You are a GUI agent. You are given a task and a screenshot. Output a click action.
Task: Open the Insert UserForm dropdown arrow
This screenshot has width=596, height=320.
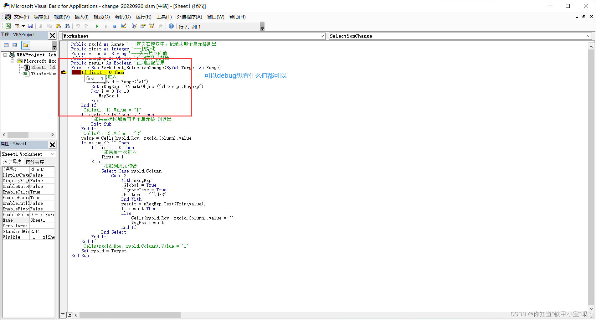point(23,26)
